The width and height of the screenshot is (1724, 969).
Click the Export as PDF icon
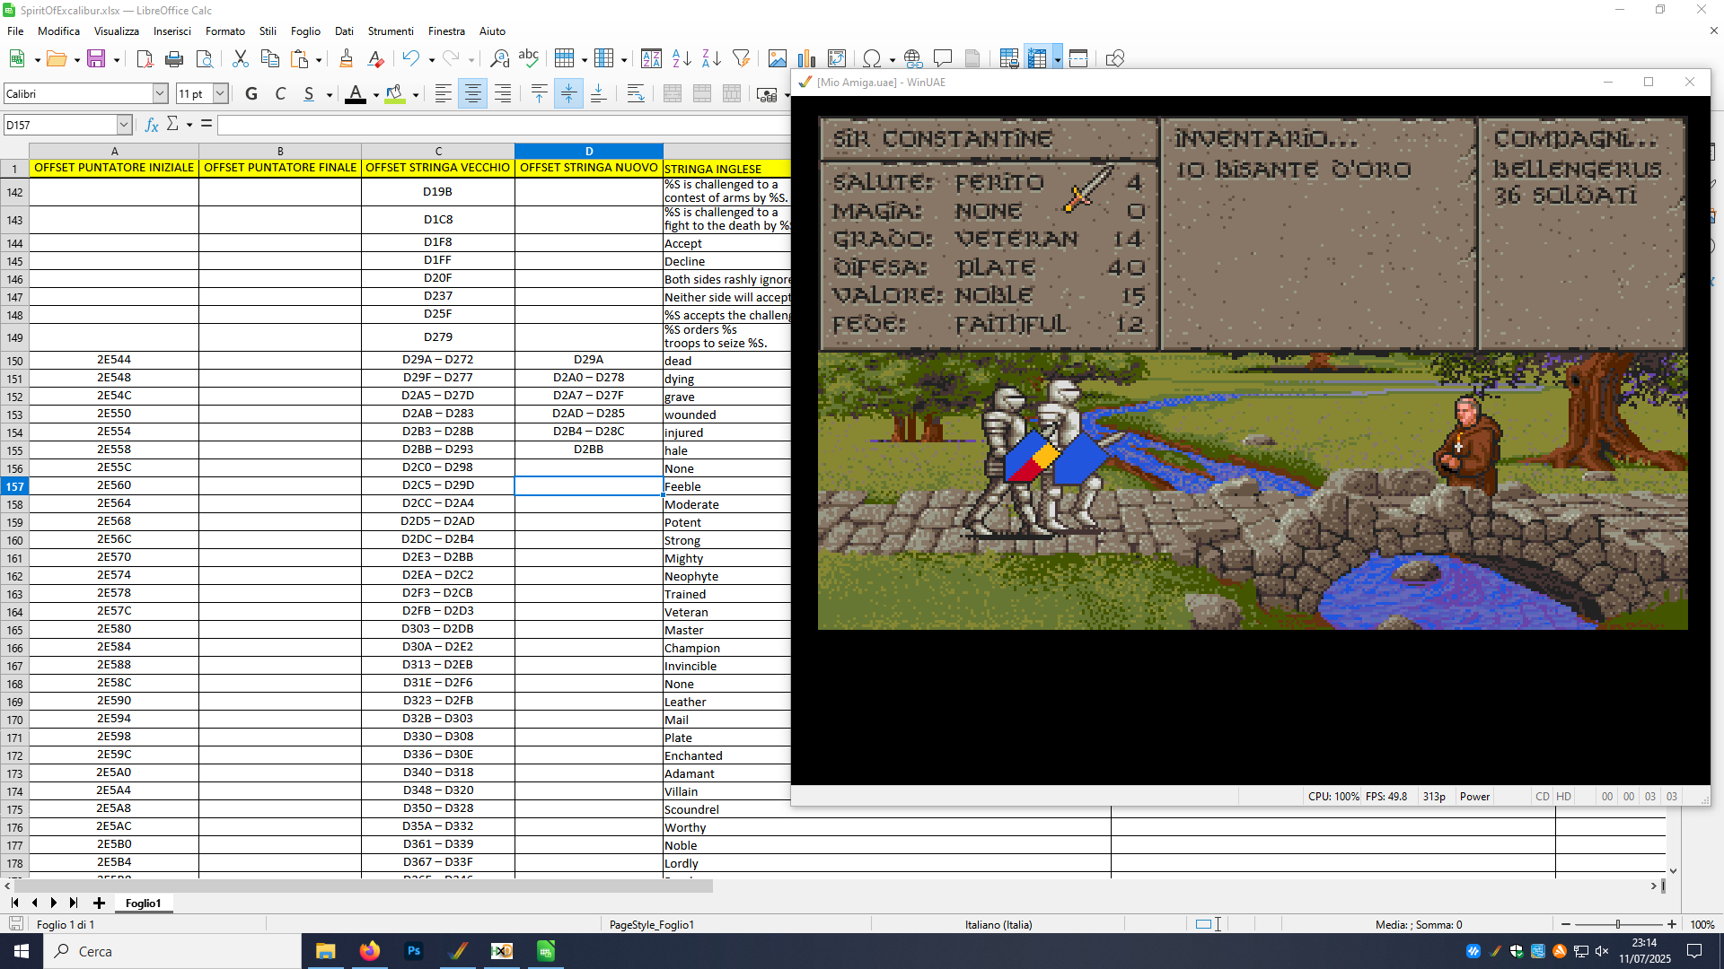click(145, 59)
